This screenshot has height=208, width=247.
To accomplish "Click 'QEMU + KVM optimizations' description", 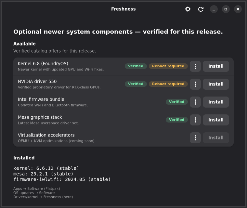I will coord(57,141).
